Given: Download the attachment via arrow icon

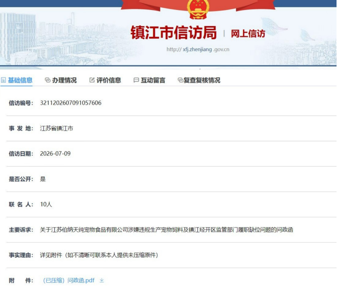Looking at the screenshot, I should [x=102, y=280].
